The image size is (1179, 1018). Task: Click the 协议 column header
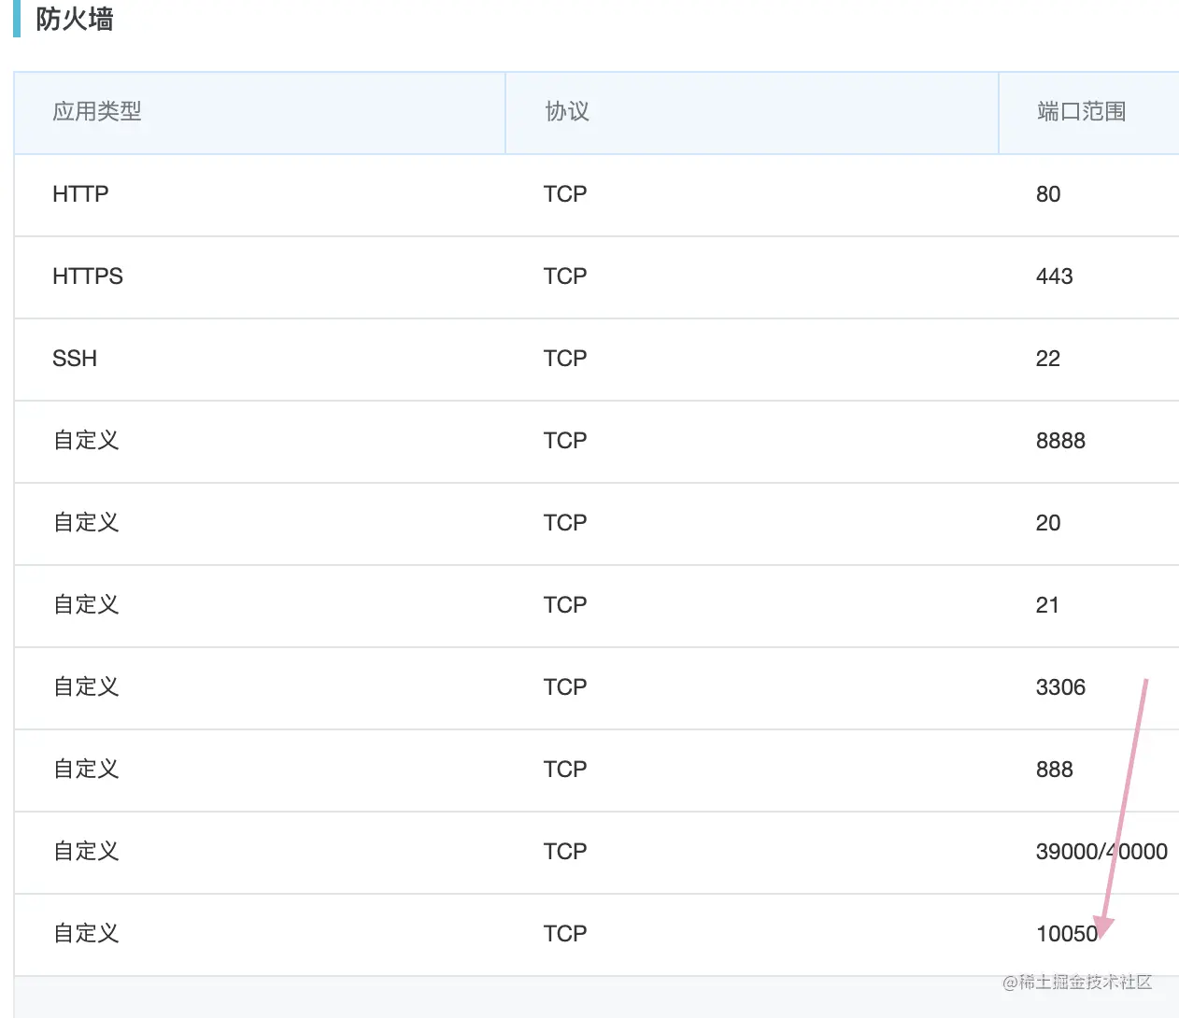pos(567,112)
